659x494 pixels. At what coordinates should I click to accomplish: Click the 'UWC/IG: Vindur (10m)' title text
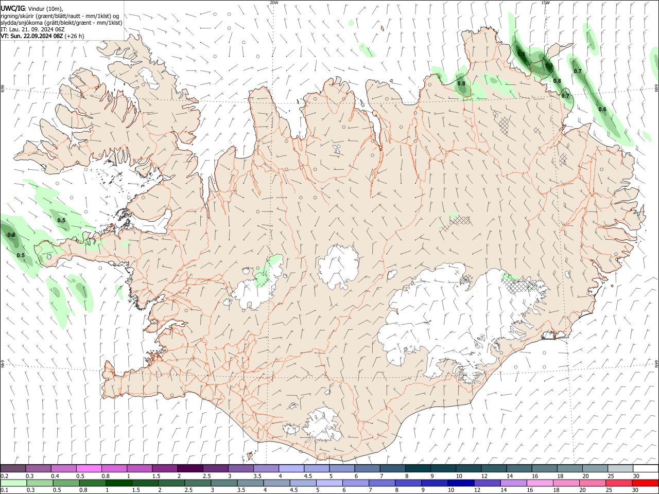32,9
